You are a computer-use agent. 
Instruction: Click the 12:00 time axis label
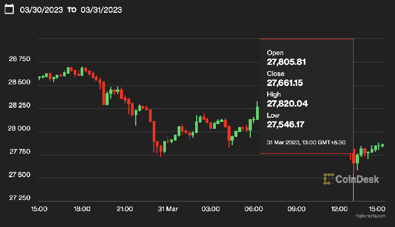click(339, 209)
